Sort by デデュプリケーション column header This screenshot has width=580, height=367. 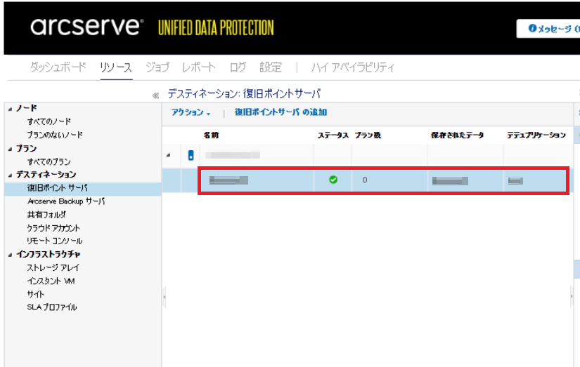[x=536, y=135]
